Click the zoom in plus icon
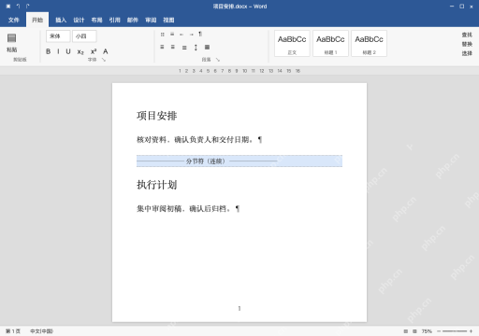The height and width of the screenshot is (336, 479). (x=471, y=331)
